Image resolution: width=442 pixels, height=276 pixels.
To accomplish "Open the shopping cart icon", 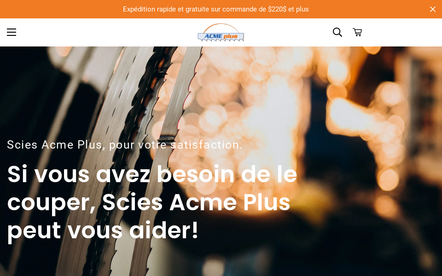I will point(357,32).
